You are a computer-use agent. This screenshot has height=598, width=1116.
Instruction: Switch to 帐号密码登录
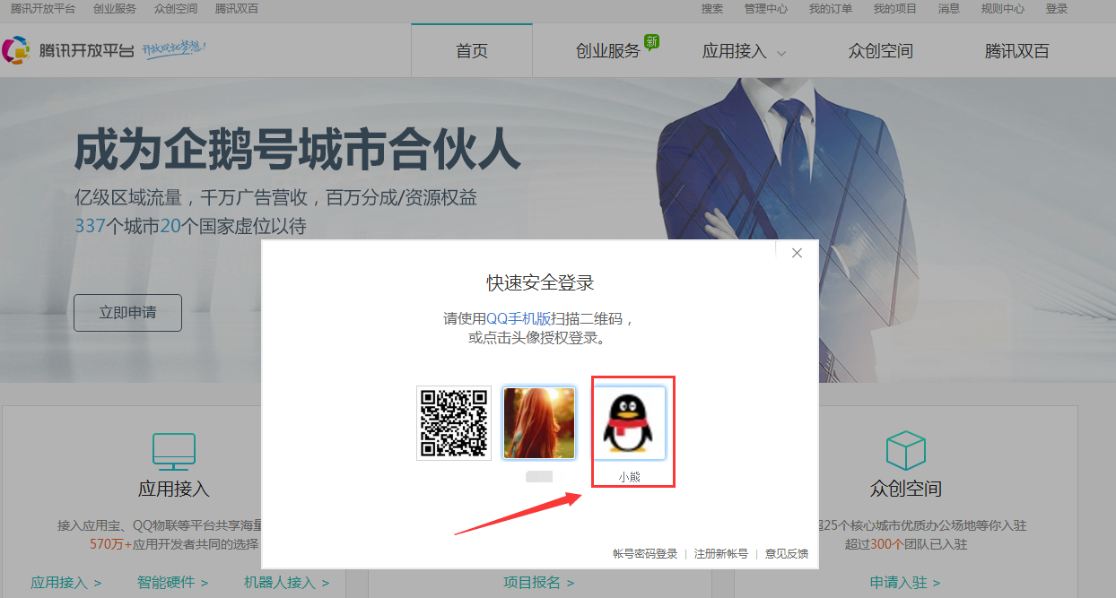(645, 554)
